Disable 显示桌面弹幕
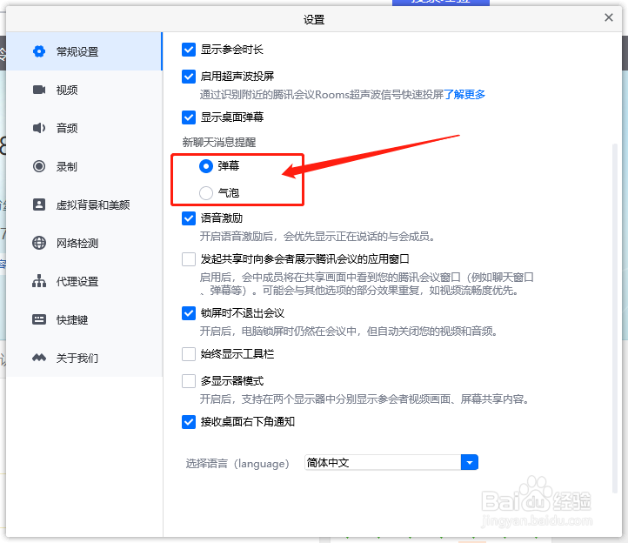Image resolution: width=628 pixels, height=543 pixels. tap(189, 117)
